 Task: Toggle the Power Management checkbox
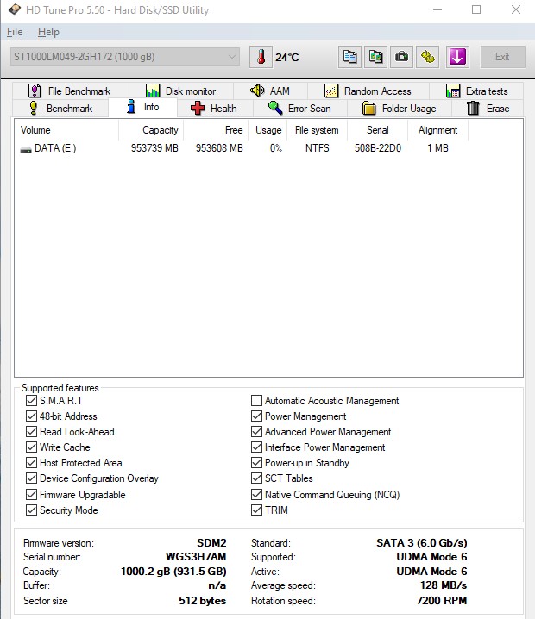[x=256, y=416]
